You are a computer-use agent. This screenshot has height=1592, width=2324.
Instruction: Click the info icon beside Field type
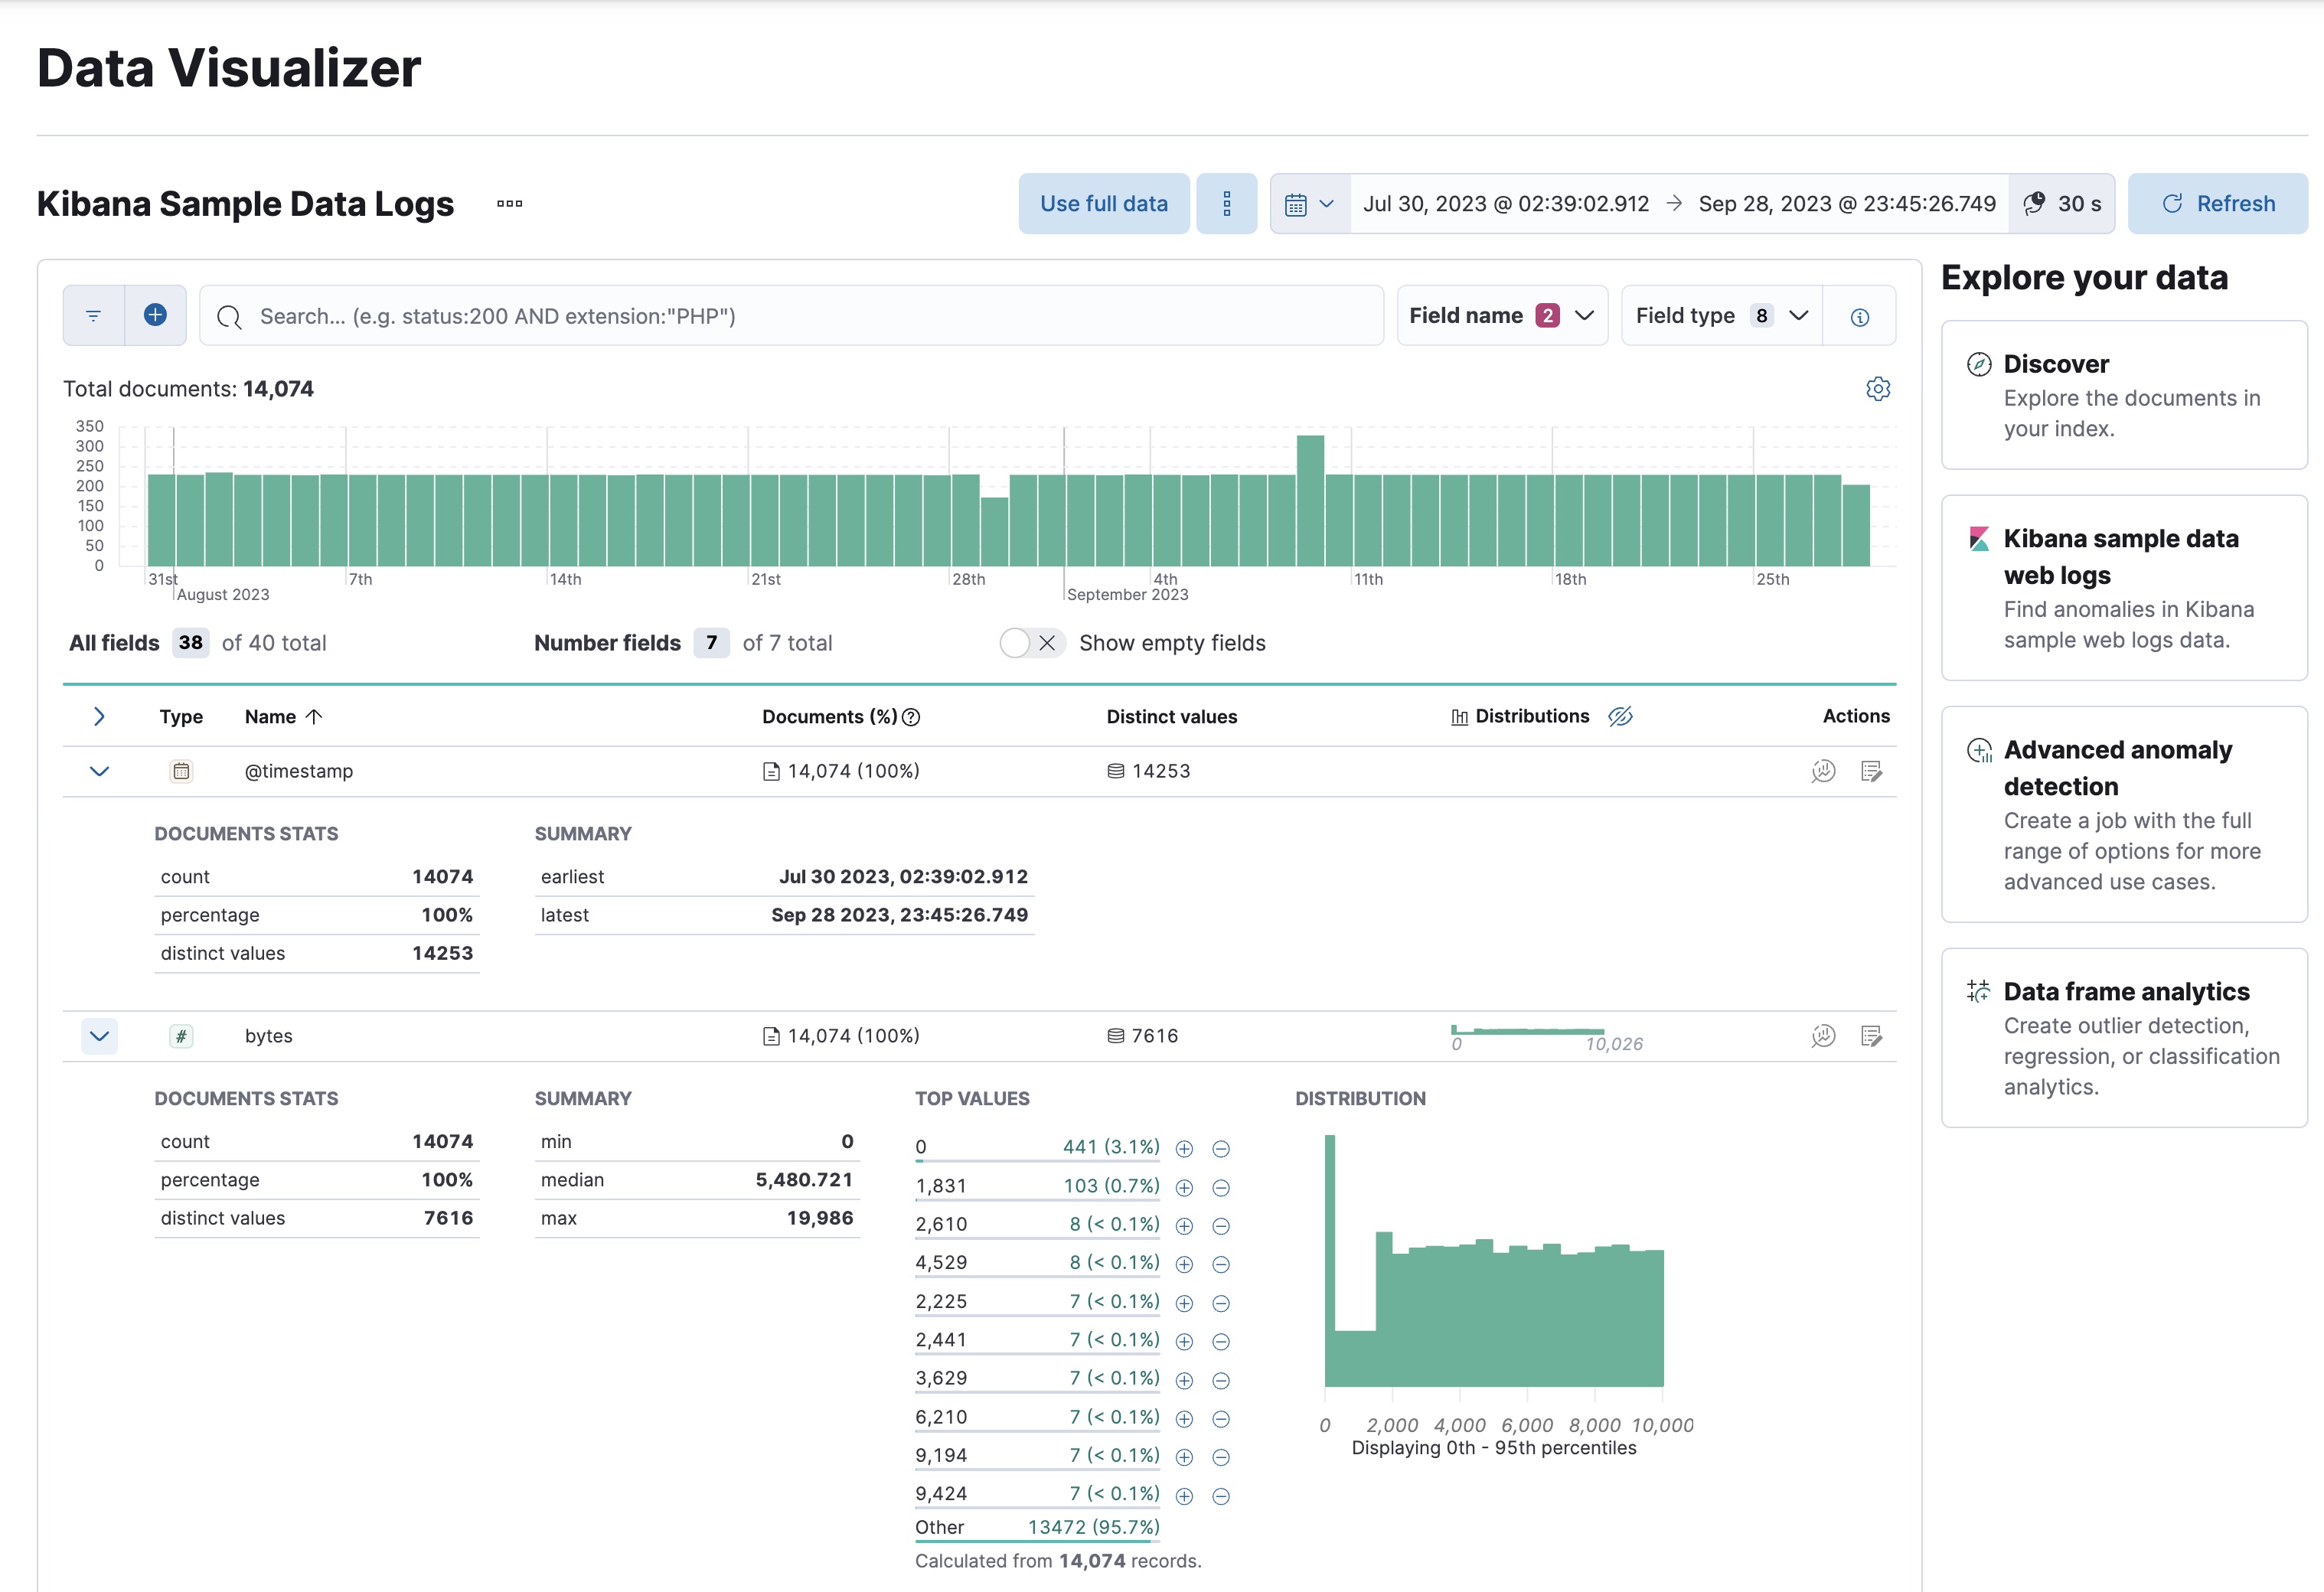(x=1860, y=315)
